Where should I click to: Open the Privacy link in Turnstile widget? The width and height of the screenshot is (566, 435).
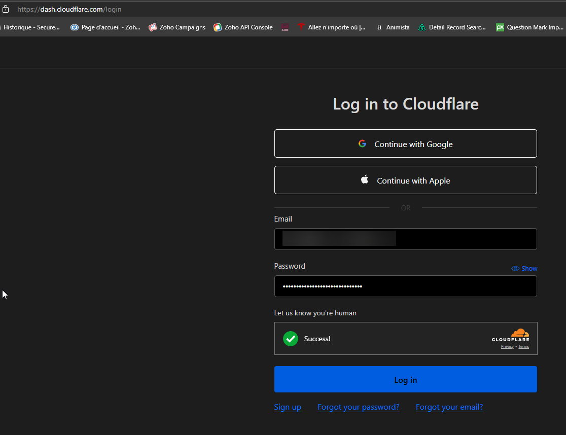tap(507, 347)
